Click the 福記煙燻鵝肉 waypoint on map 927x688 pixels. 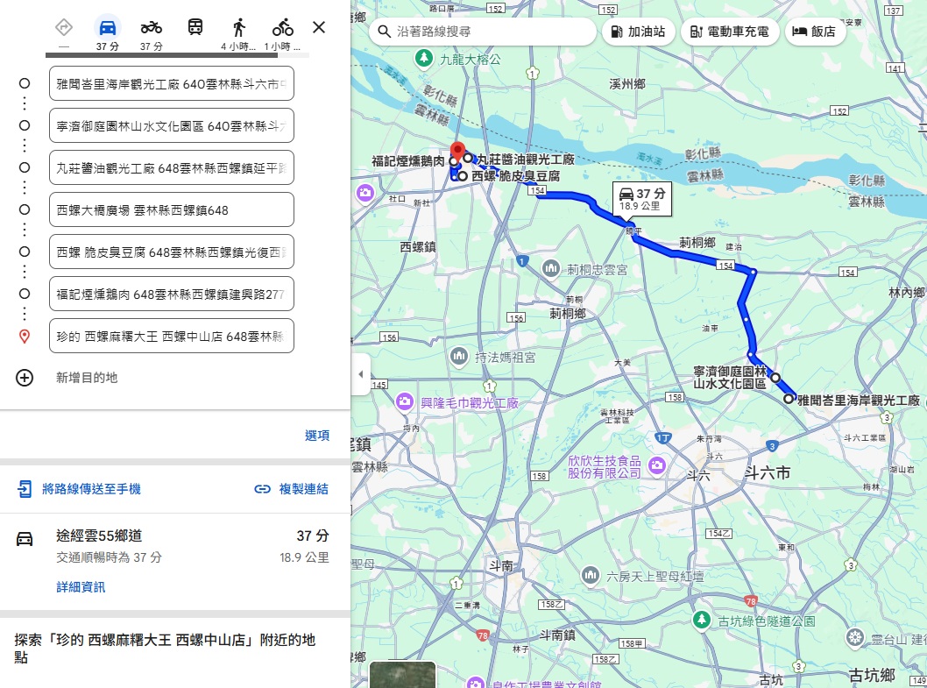point(454,161)
